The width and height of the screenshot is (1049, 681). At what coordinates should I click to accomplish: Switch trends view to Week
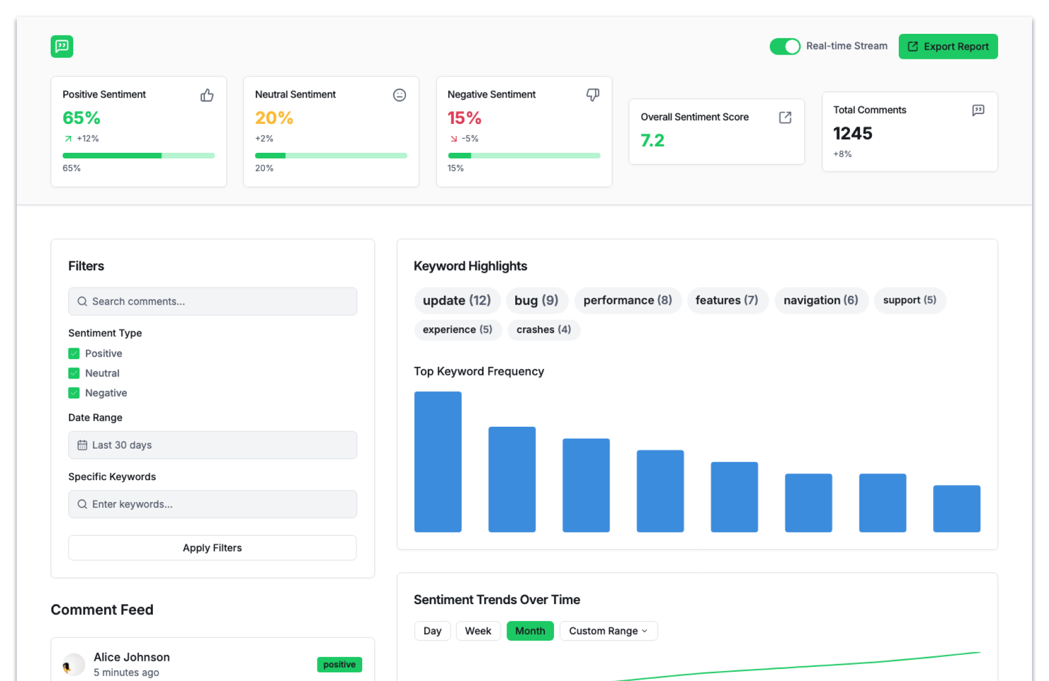coord(478,631)
